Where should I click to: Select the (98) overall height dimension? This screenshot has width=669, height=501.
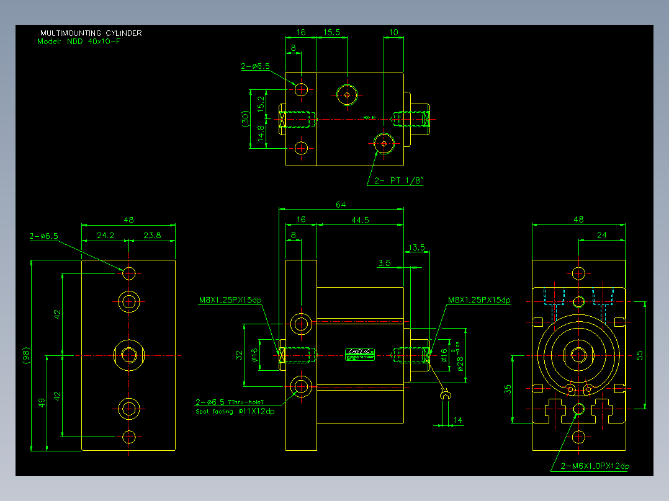point(27,355)
